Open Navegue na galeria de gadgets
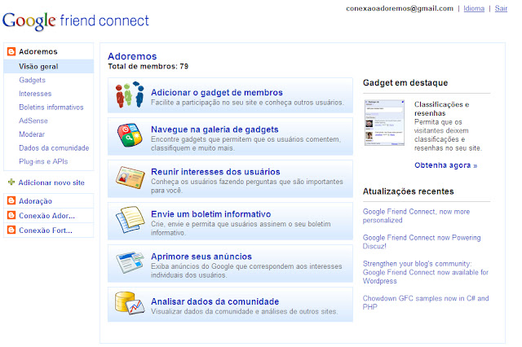Viewport: 522px width, 347px height. (x=215, y=130)
